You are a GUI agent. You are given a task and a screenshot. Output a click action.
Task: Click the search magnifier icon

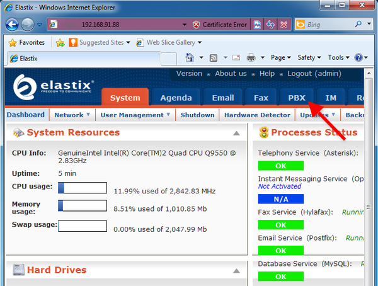coord(358,24)
